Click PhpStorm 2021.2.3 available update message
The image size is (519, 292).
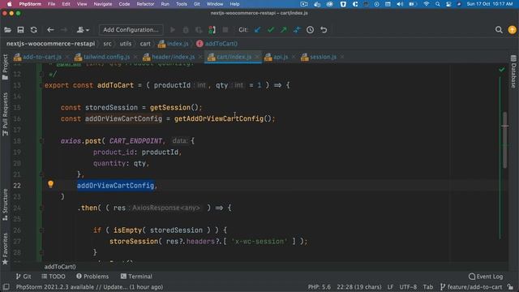coord(89,287)
